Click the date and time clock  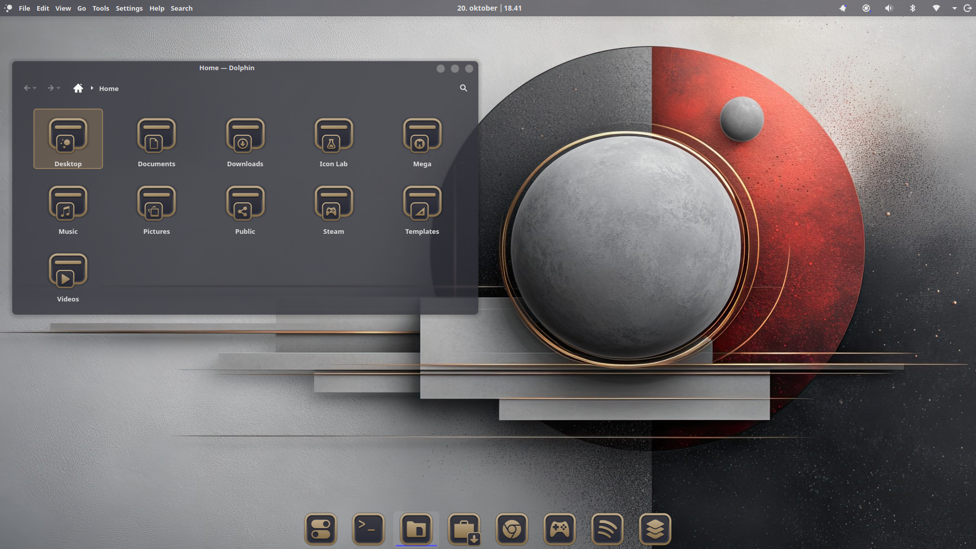(x=489, y=8)
